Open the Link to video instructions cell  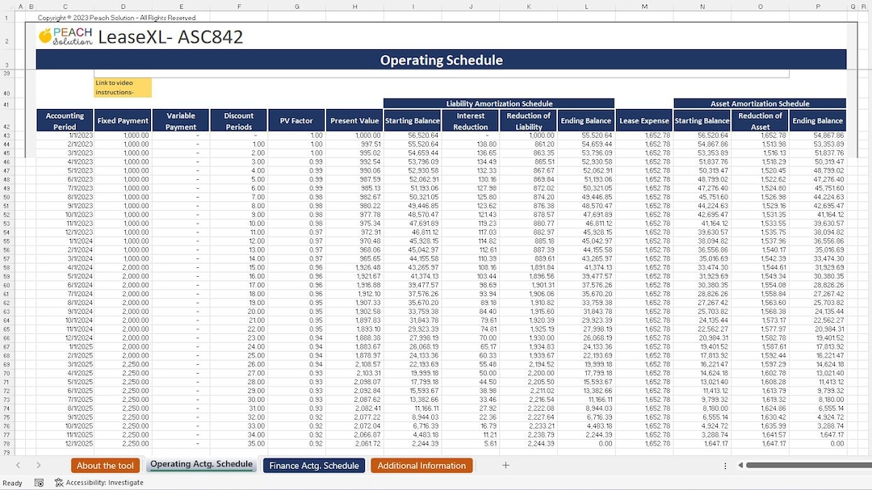click(x=123, y=87)
